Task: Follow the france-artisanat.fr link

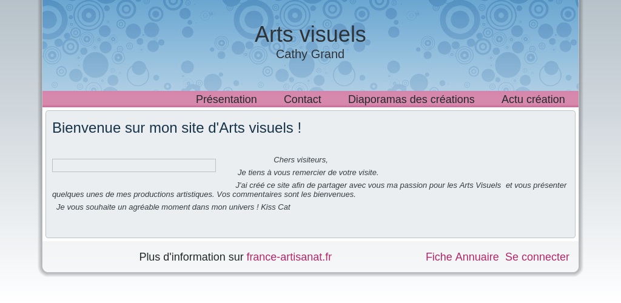Action: [289, 257]
